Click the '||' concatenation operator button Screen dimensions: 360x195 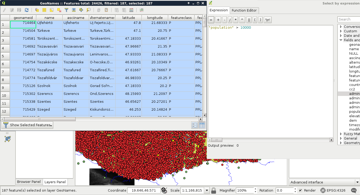pos(249,20)
